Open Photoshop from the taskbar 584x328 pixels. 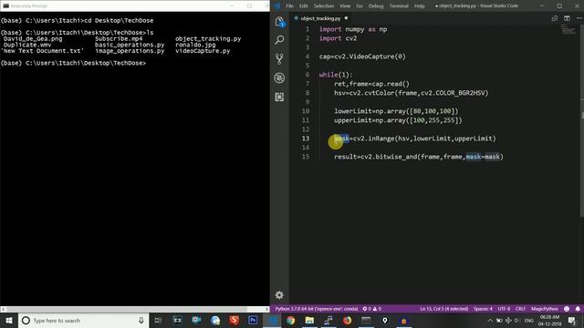click(253, 320)
